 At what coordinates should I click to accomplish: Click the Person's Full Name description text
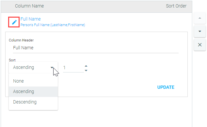click(53, 25)
